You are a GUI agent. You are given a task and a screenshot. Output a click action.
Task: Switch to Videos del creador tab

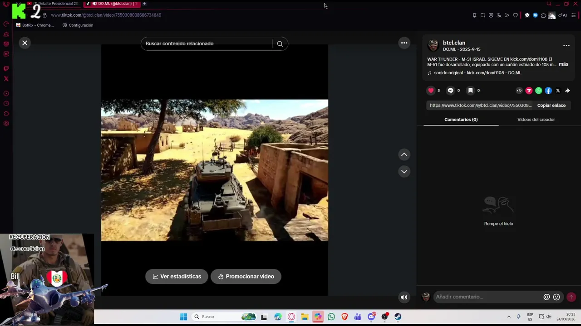pos(536,120)
